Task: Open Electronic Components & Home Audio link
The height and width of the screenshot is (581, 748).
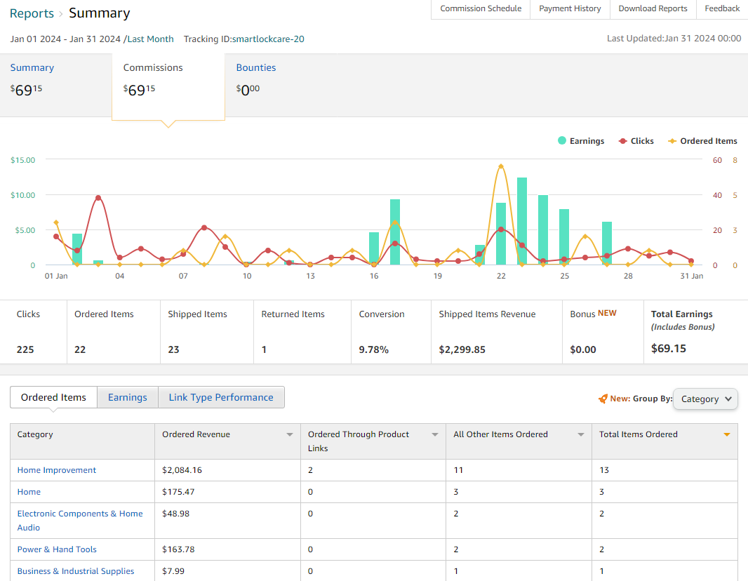Action: tap(80, 521)
